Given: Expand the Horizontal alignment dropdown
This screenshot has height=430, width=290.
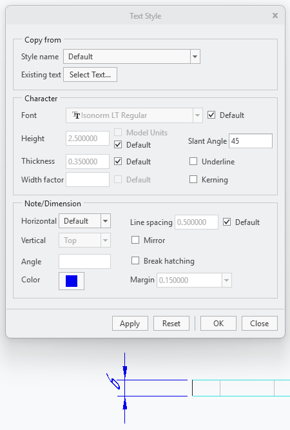Looking at the screenshot, I should tap(106, 220).
